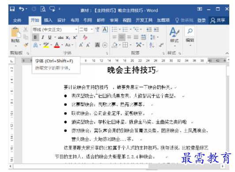Screen dimensions: 235x172
Task: Switch to the 设计 Design tab
Action: tap(61, 20)
